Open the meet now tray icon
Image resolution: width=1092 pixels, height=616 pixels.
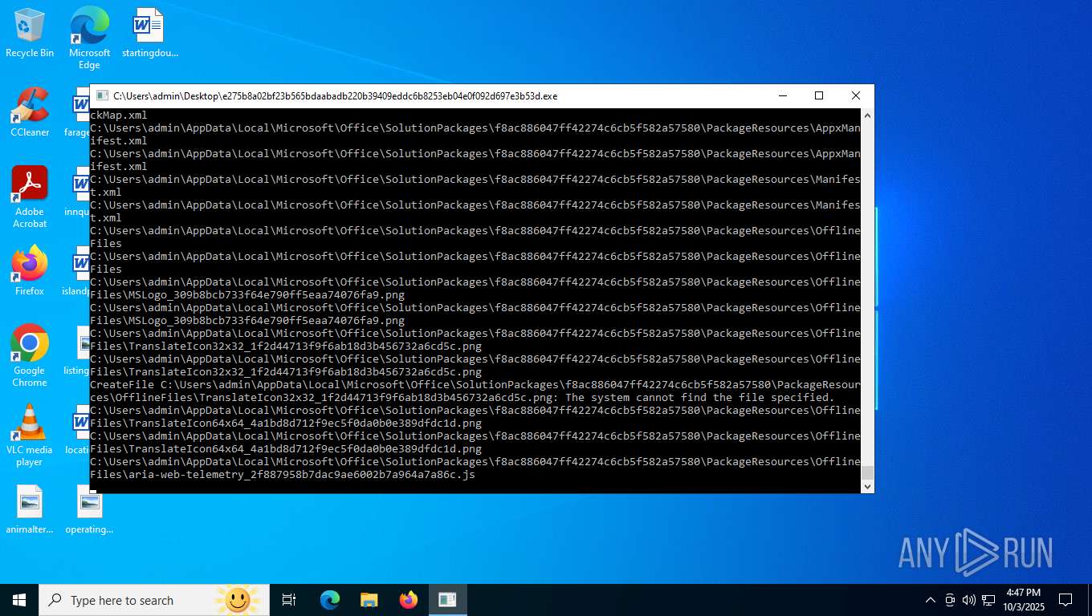(950, 600)
